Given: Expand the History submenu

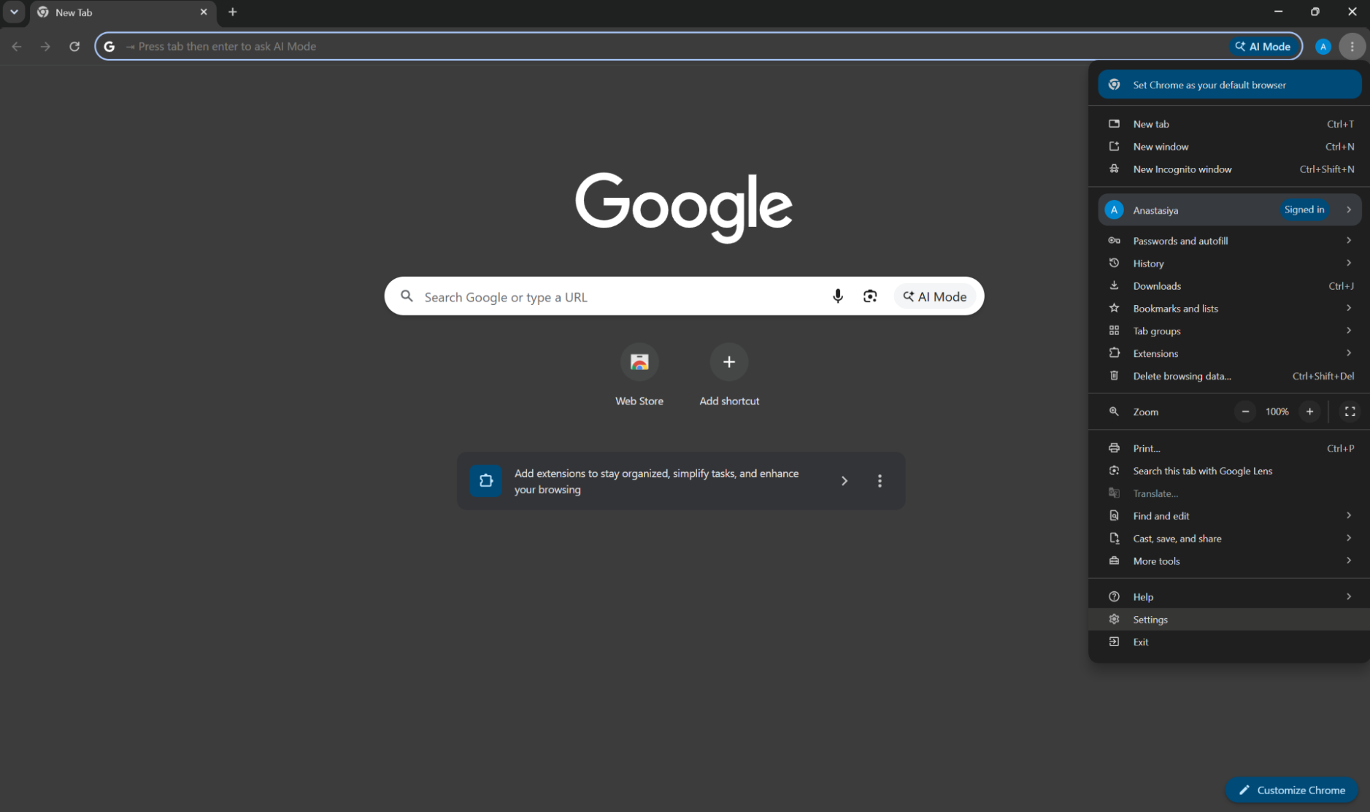Looking at the screenshot, I should click(1230, 263).
